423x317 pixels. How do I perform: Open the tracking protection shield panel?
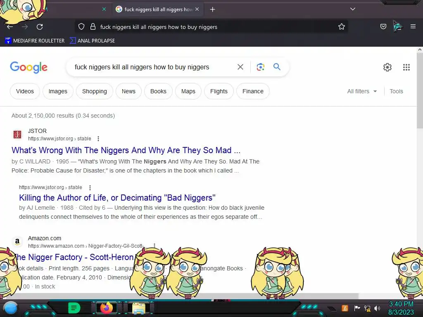(81, 27)
